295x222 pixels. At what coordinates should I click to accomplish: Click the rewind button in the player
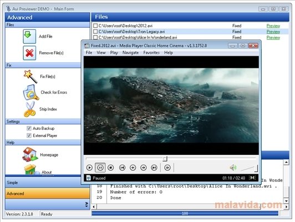coord(133,168)
